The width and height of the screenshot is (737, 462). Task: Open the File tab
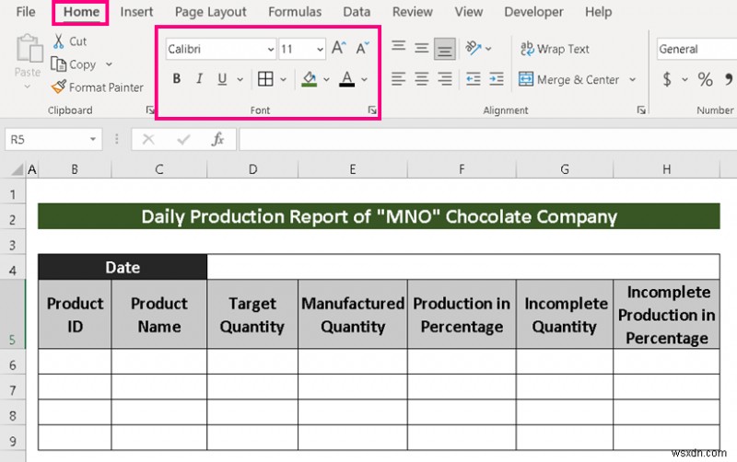[x=26, y=12]
